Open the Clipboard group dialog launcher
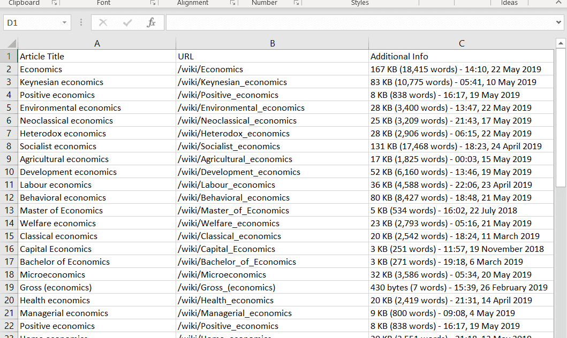This screenshot has width=567, height=338. [x=54, y=3]
